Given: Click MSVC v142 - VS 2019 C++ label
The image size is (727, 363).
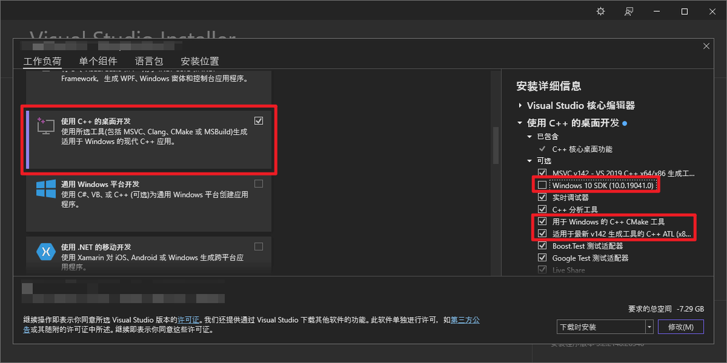Looking at the screenshot, I should click(x=623, y=173).
